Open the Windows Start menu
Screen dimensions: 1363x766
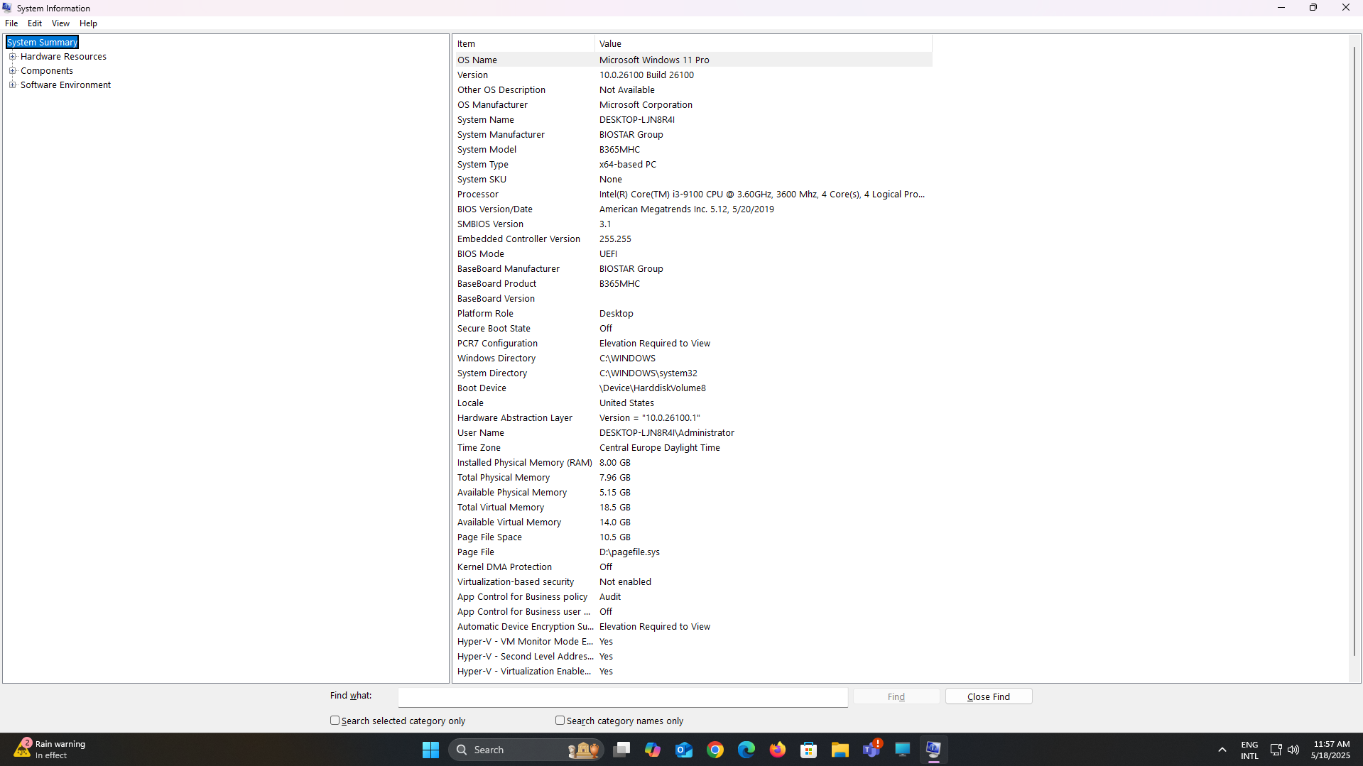(x=430, y=750)
